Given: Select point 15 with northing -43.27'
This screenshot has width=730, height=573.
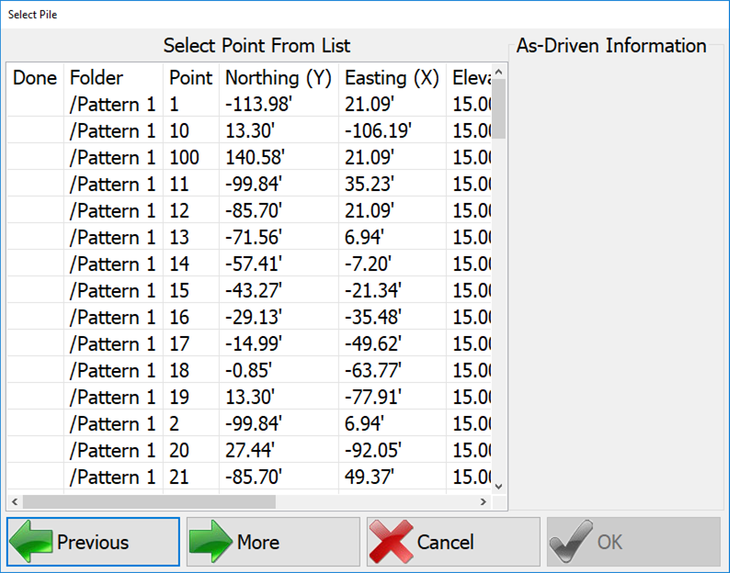Looking at the screenshot, I should [x=254, y=291].
